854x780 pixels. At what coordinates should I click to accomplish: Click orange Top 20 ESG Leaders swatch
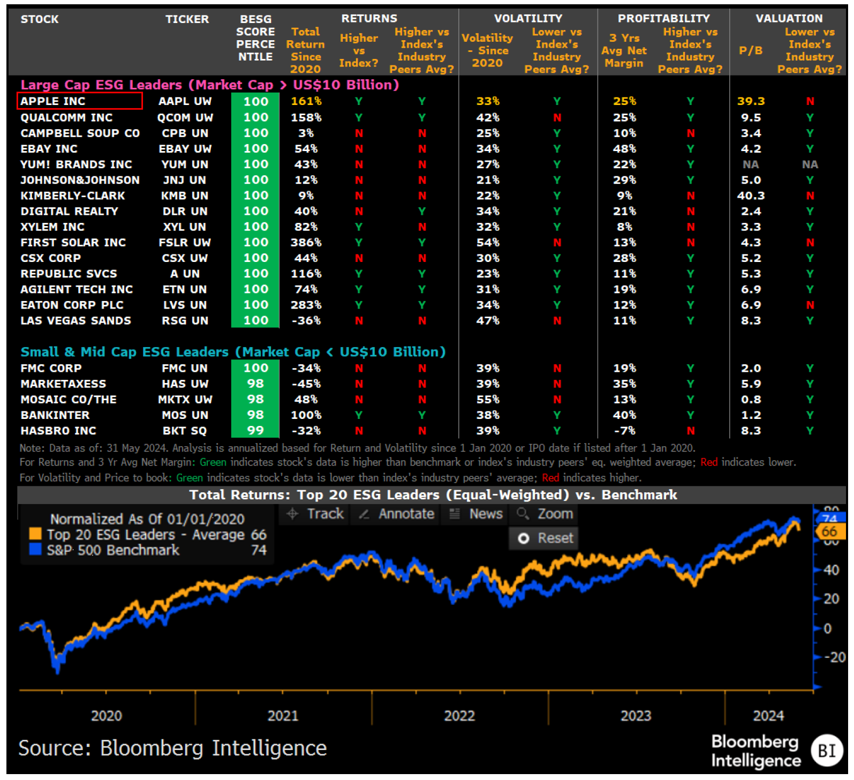tap(35, 534)
